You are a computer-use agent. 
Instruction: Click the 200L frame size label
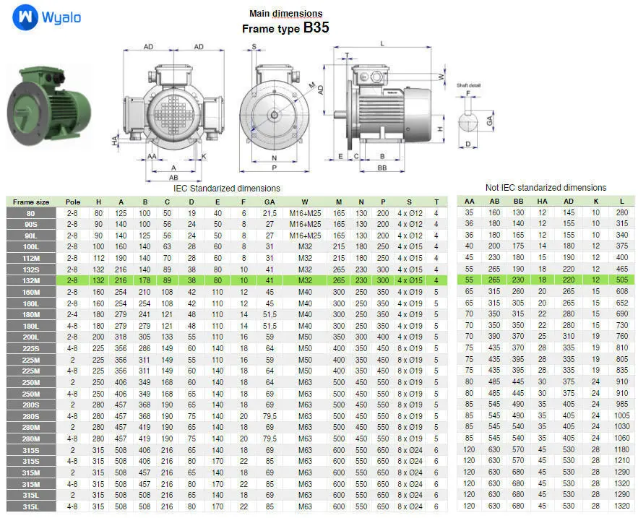point(31,337)
